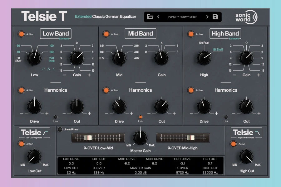Image resolution: width=281 pixels, height=187 pixels.
Task: Click the Sonic World logo
Action: click(246, 17)
